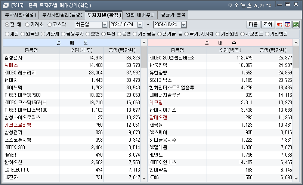
Task: Click the start date field 2024/10/24
Action: tap(124, 25)
